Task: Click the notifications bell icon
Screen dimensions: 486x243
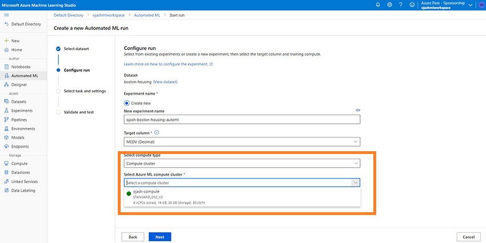Action: click(x=377, y=5)
